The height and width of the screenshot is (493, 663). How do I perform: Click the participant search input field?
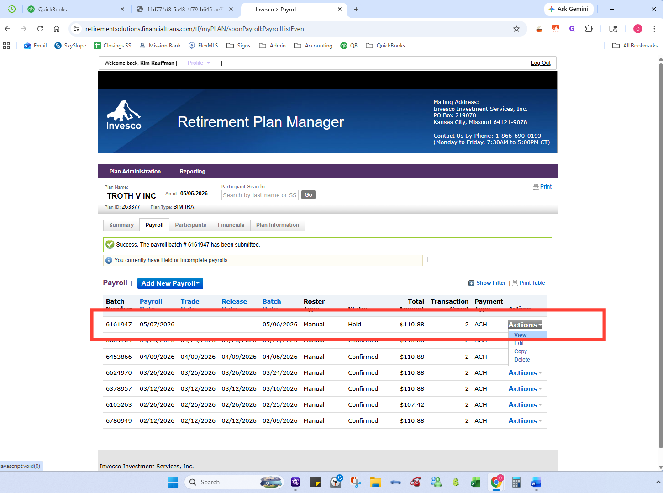[x=260, y=195]
